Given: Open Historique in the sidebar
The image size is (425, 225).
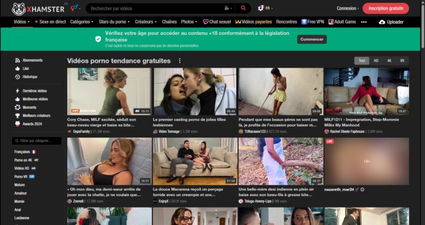Looking at the screenshot, I should 26,77.
